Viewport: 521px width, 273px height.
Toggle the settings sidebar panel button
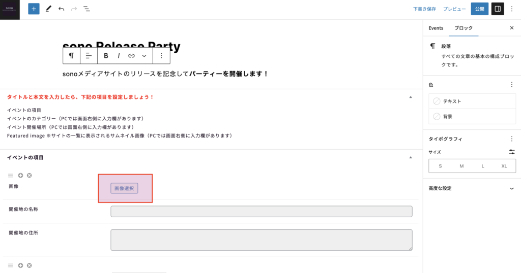point(497,9)
